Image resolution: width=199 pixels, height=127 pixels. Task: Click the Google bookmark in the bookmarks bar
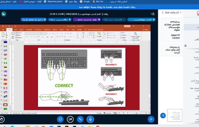85,2
